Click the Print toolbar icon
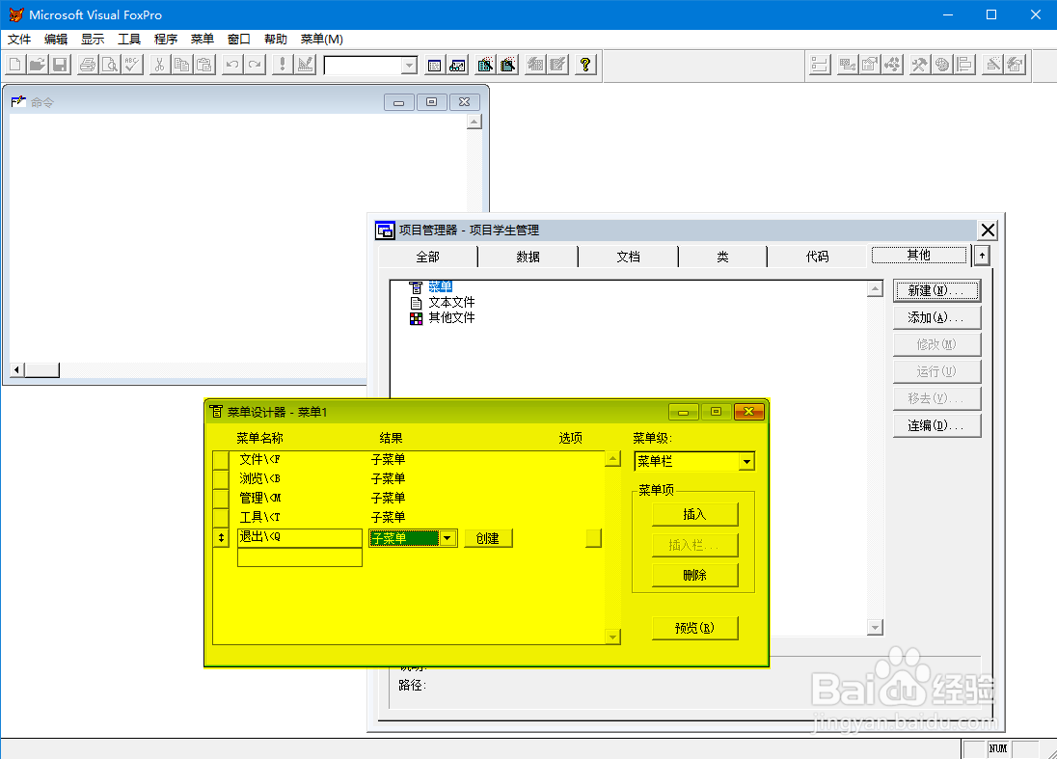The width and height of the screenshot is (1057, 759). point(87,65)
